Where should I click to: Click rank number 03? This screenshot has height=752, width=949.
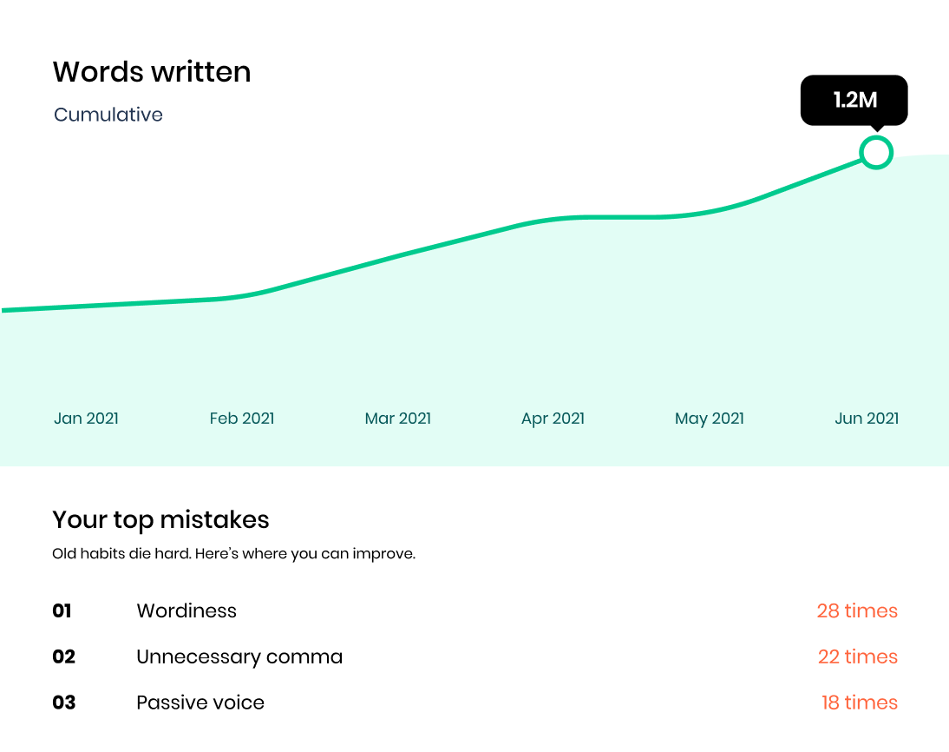[63, 703]
